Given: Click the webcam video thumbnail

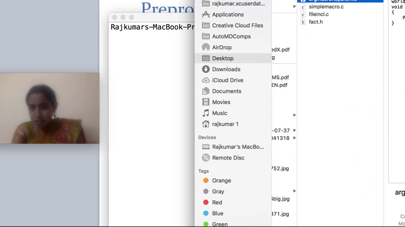Looking at the screenshot, I should 50,108.
